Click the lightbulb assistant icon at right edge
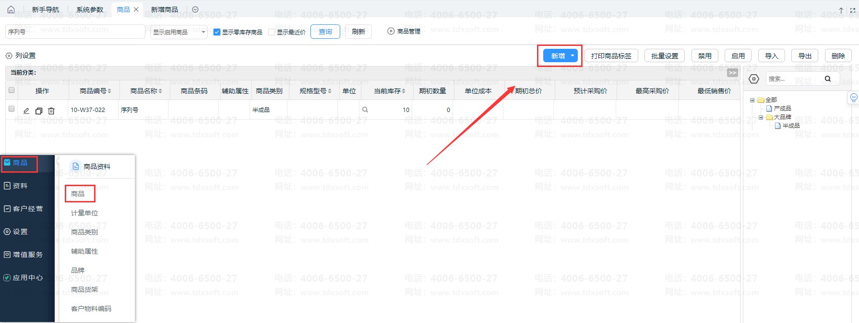The width and height of the screenshot is (859, 323). tap(854, 98)
